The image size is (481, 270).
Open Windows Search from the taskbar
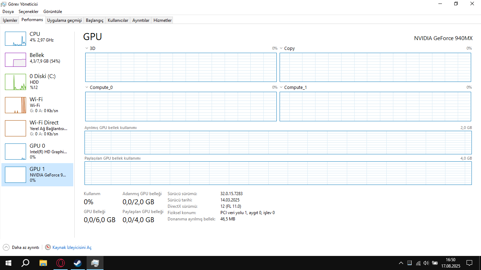tap(25, 263)
